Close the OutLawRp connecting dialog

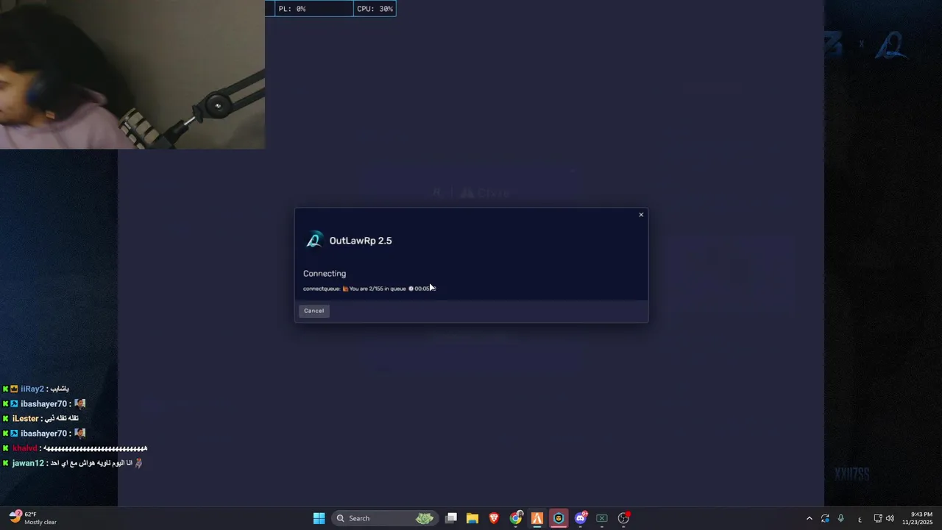pyautogui.click(x=641, y=215)
